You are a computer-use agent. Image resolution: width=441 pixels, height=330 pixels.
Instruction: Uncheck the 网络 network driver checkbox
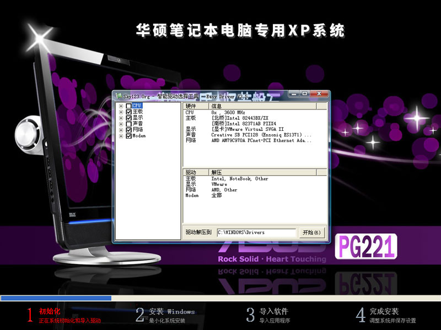(129, 130)
